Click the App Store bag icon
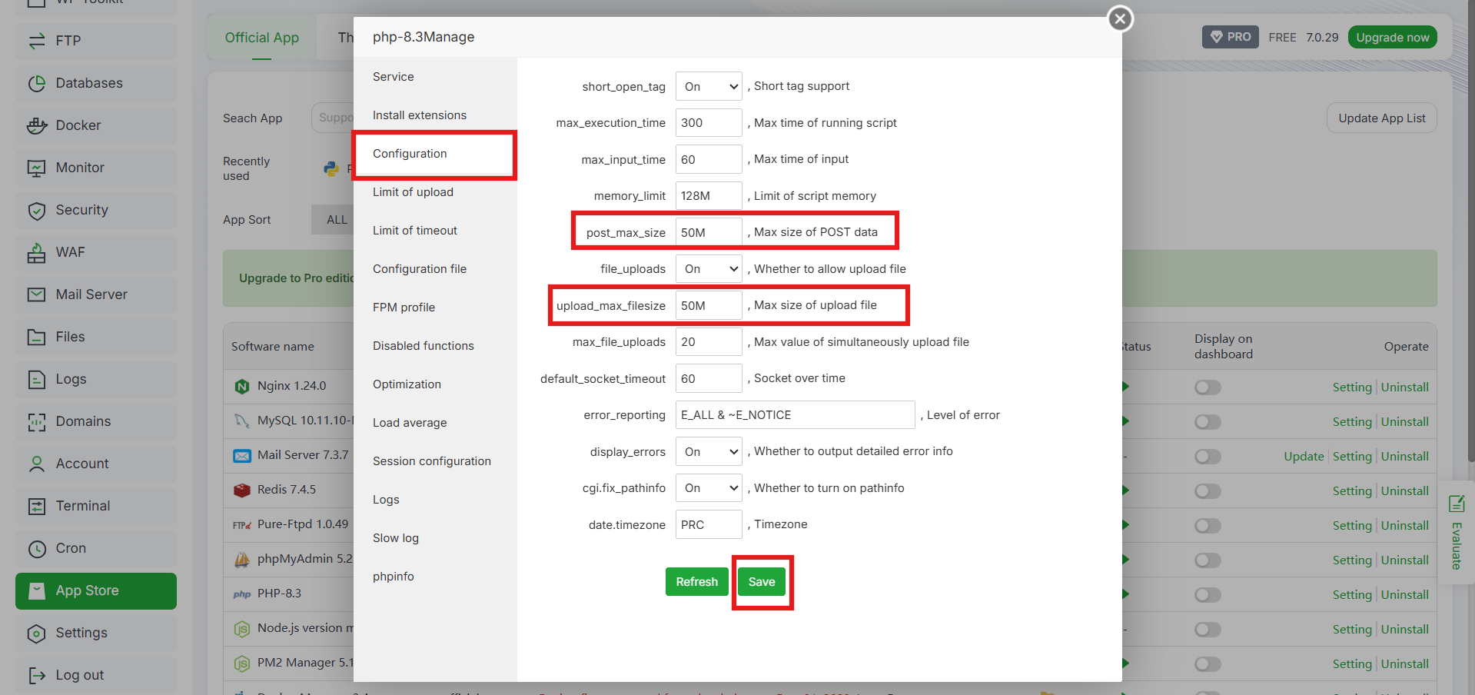The image size is (1475, 695). pyautogui.click(x=37, y=590)
